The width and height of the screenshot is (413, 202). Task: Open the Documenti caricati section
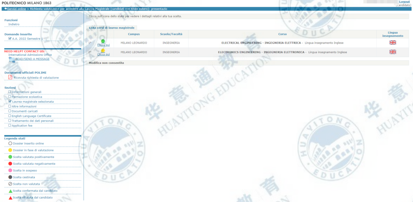click(25, 111)
